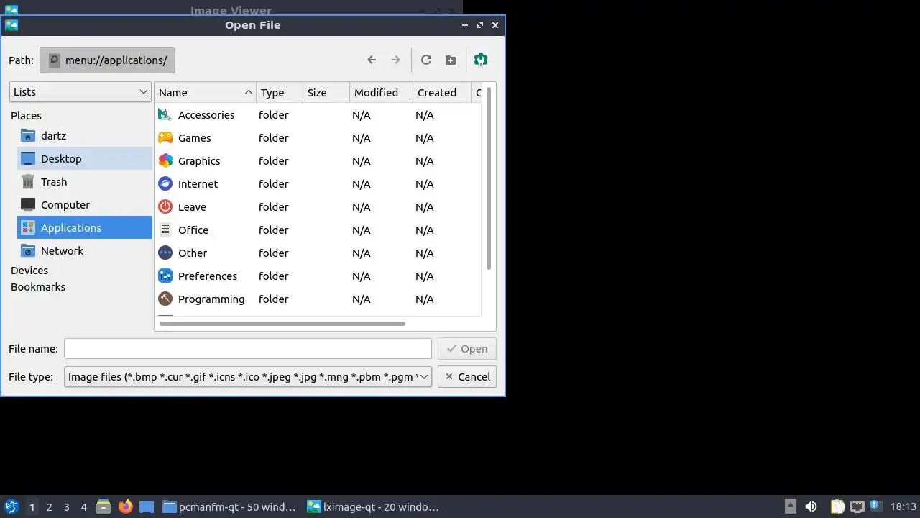
Task: Sort by the Name column header
Action: point(206,92)
